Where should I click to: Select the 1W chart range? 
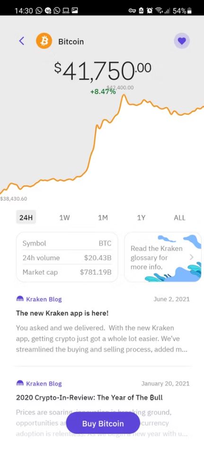(64, 218)
